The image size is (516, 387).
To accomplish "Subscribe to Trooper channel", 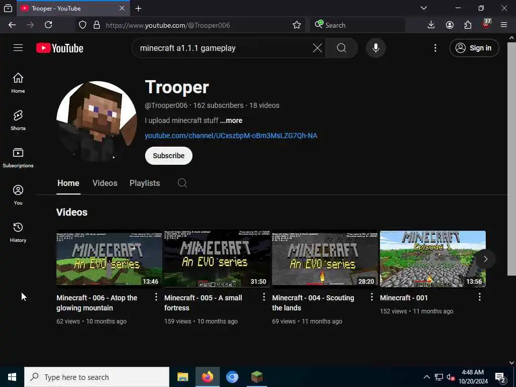I will 168,156.
